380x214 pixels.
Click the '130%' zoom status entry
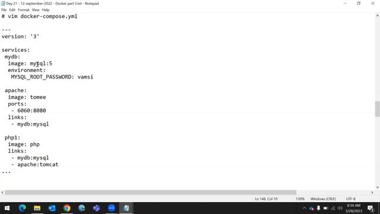point(300,199)
